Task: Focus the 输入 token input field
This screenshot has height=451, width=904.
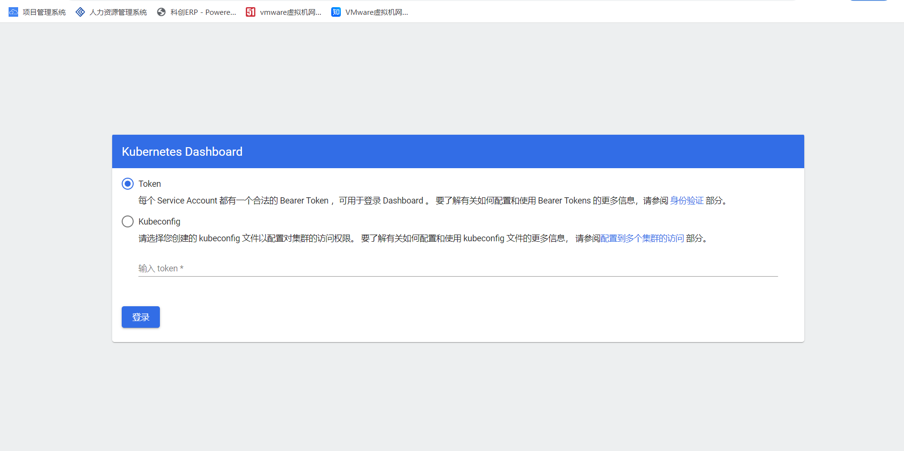Action: pyautogui.click(x=458, y=268)
